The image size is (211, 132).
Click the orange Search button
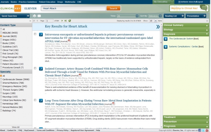(x=113, y=8)
